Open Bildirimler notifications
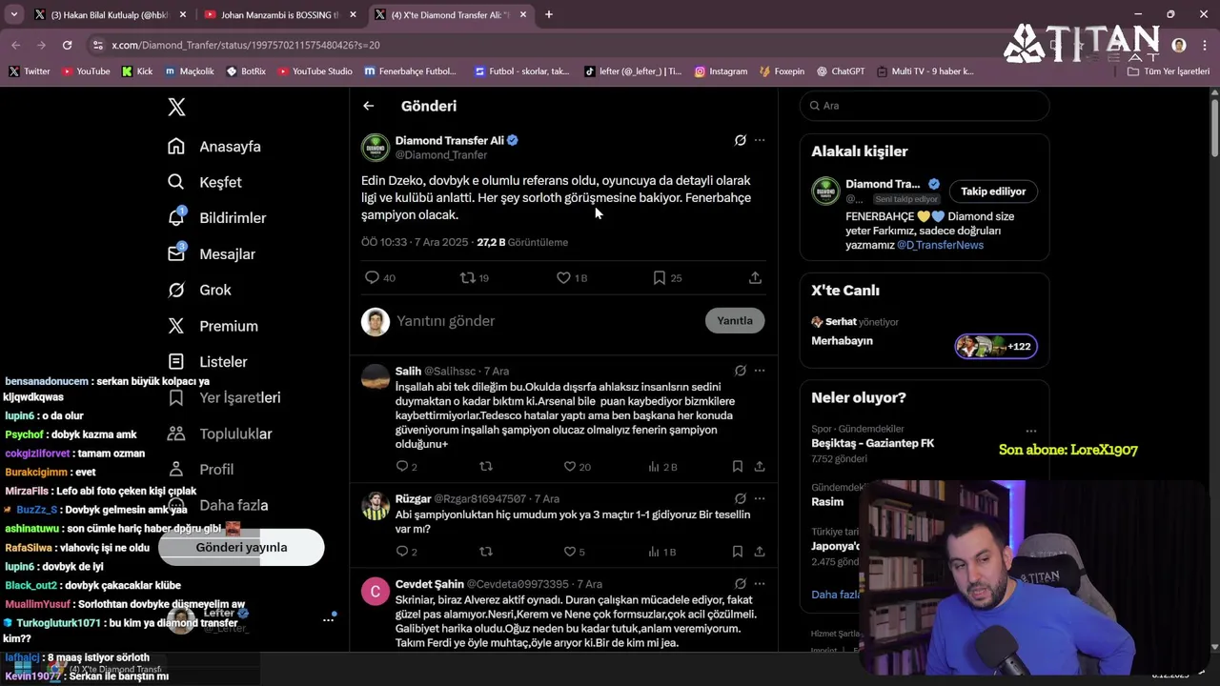 point(217,218)
